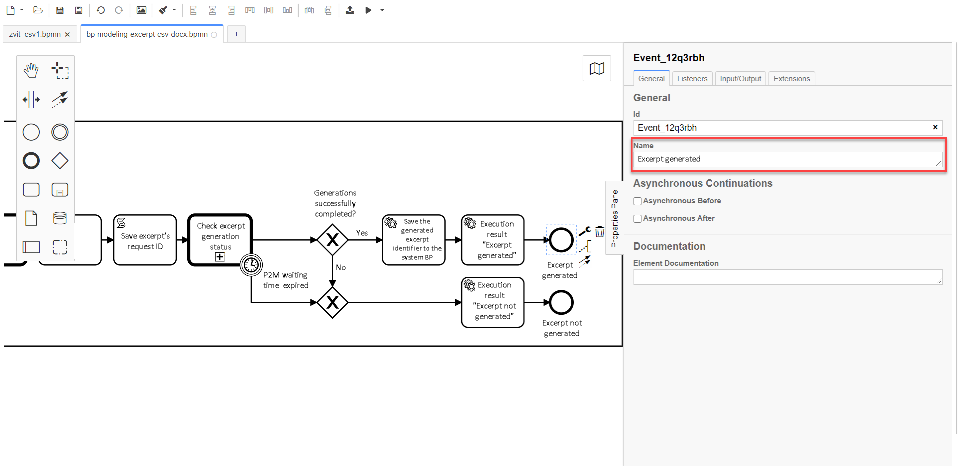Select the Save excerpt's request ID task
Image resolution: width=958 pixels, height=466 pixels.
(x=145, y=240)
